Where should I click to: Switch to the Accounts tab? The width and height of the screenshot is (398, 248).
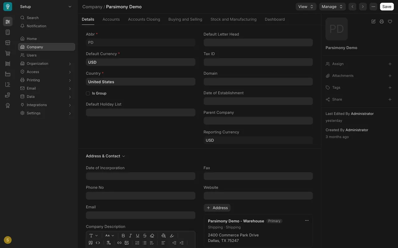tap(111, 19)
